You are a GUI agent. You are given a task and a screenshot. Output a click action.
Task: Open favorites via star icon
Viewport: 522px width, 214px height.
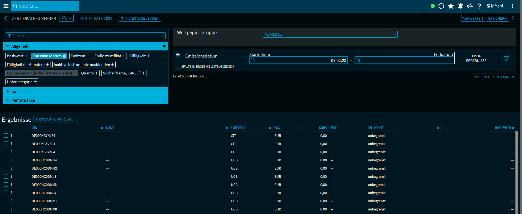point(451,6)
